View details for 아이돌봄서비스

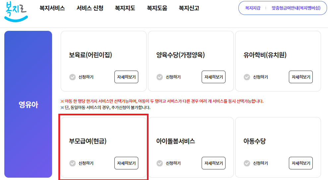(x=214, y=163)
